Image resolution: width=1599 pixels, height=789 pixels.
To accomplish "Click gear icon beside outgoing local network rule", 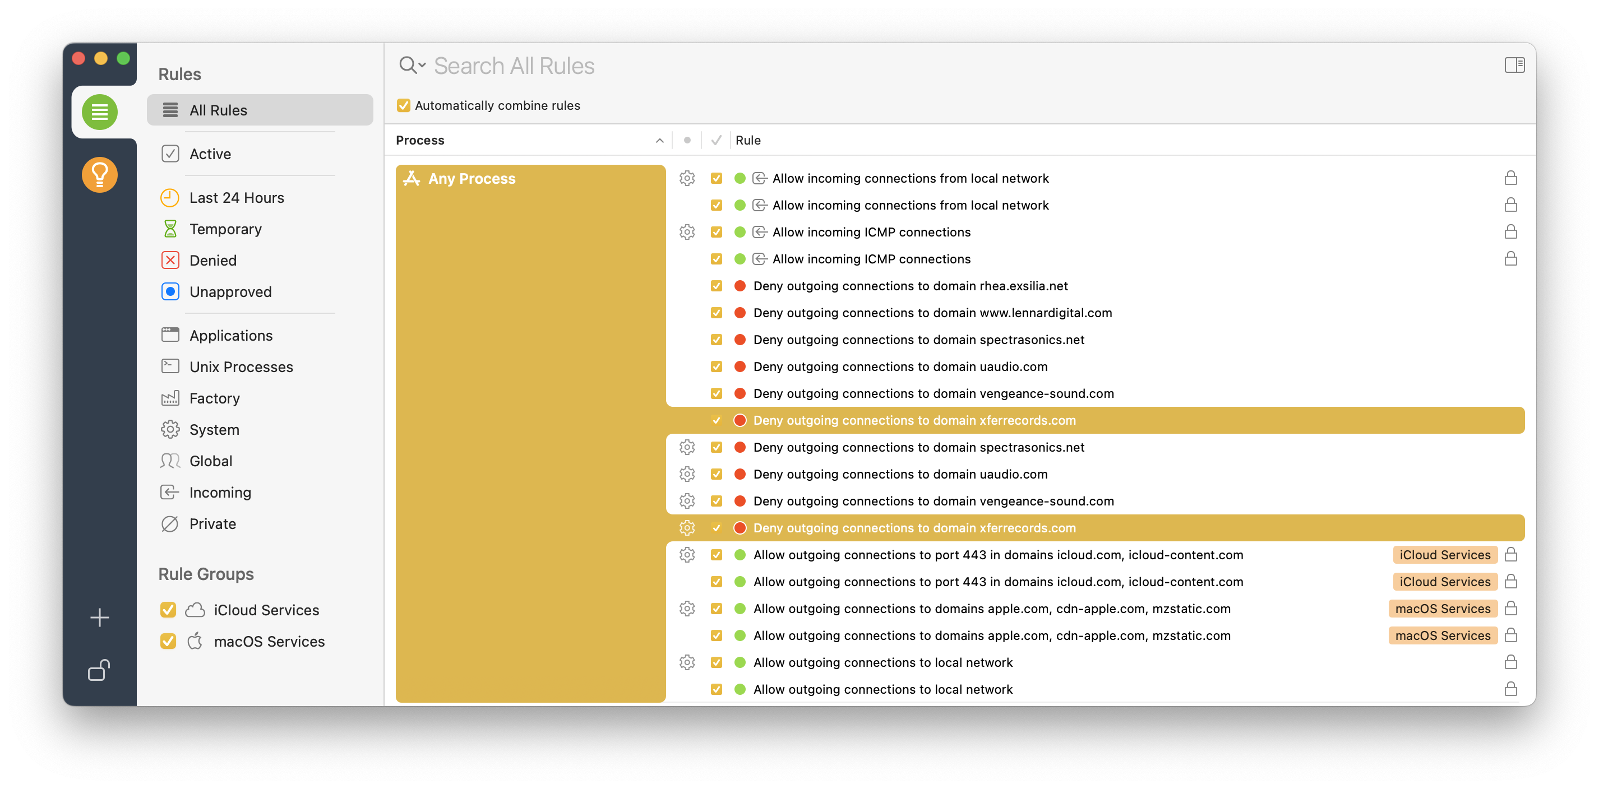I will (686, 662).
